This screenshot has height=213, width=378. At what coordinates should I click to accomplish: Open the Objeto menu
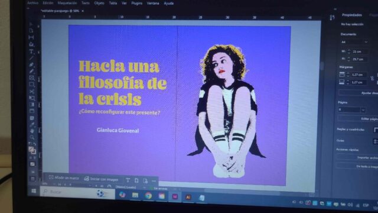coord(99,3)
